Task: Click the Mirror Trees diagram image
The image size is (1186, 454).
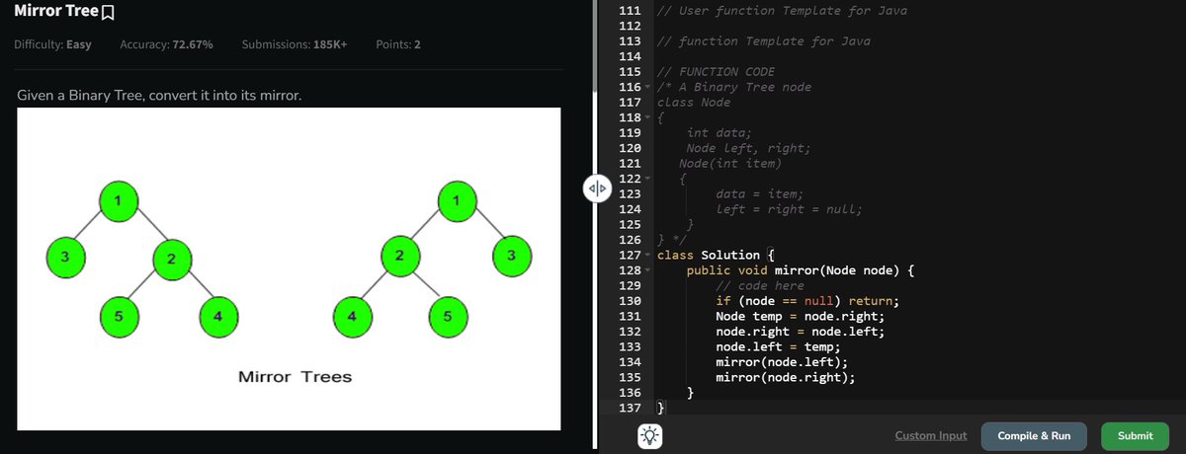Action: pyautogui.click(x=289, y=269)
